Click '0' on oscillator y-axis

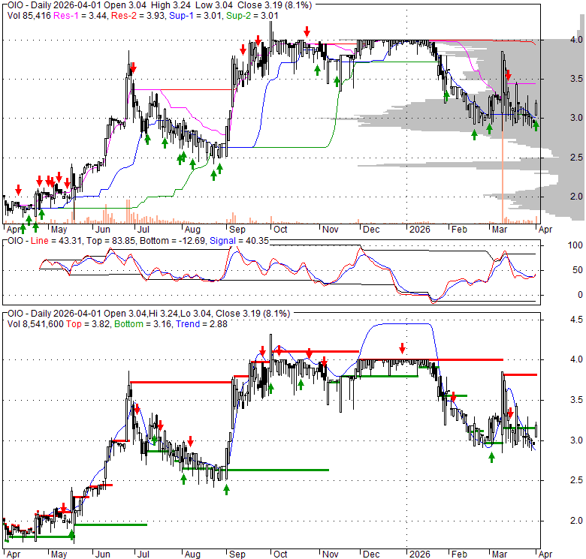click(x=580, y=295)
